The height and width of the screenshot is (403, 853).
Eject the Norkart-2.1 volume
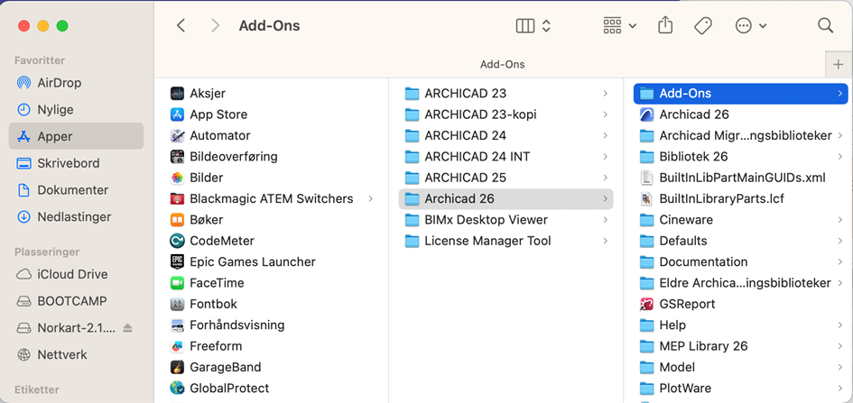[x=127, y=327]
